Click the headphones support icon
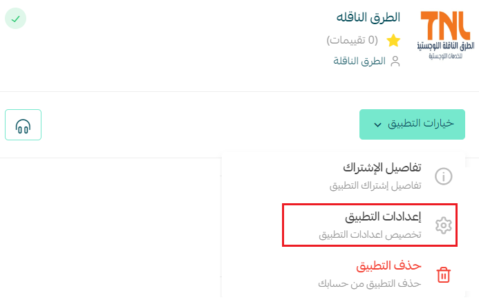This screenshot has height=300, width=479. coord(24,124)
